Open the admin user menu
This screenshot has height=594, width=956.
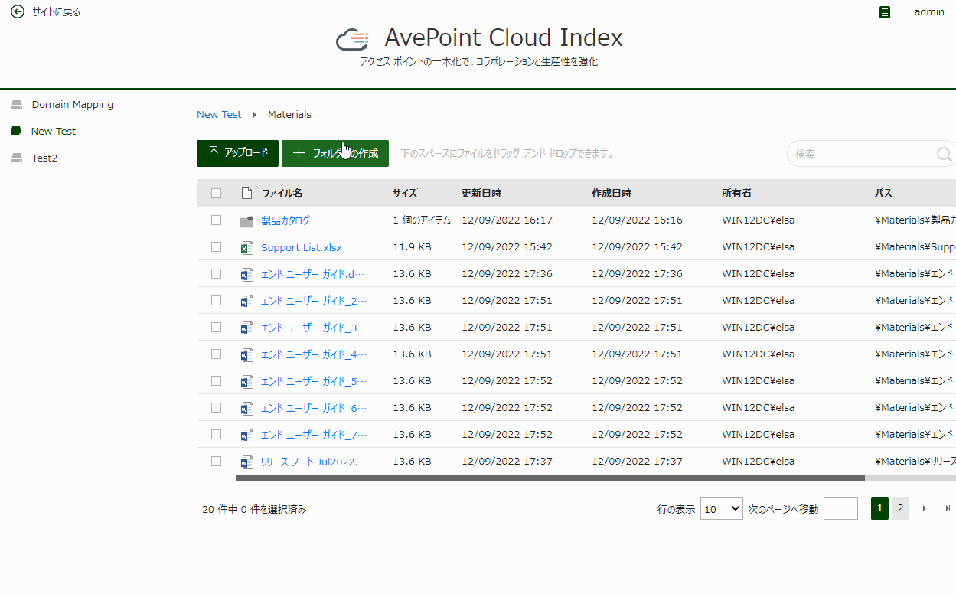929,11
